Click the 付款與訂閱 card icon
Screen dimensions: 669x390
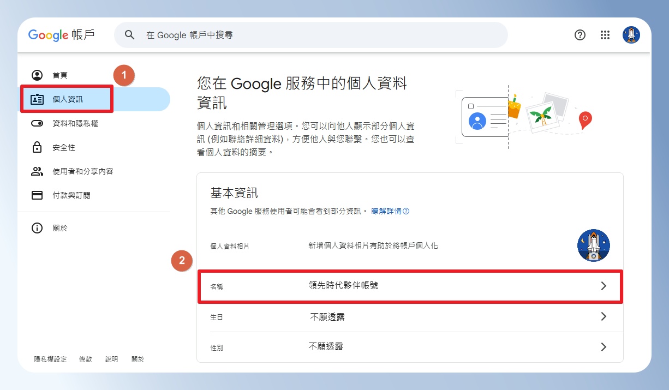37,195
